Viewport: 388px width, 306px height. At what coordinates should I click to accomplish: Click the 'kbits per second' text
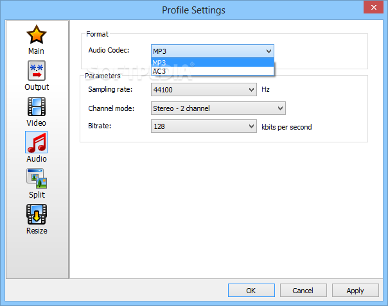click(287, 127)
